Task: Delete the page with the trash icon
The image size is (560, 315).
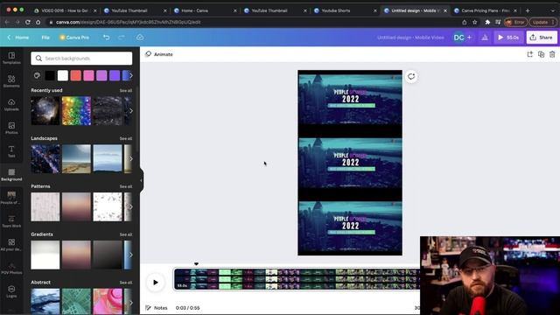Action: [x=552, y=54]
